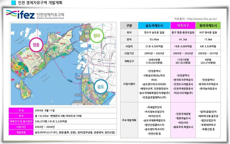Click the 2003년 8월 11일 date value
Viewport: 230px width, 144px height.
tap(45, 110)
